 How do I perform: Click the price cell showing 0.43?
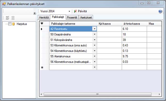tap(134, 45)
